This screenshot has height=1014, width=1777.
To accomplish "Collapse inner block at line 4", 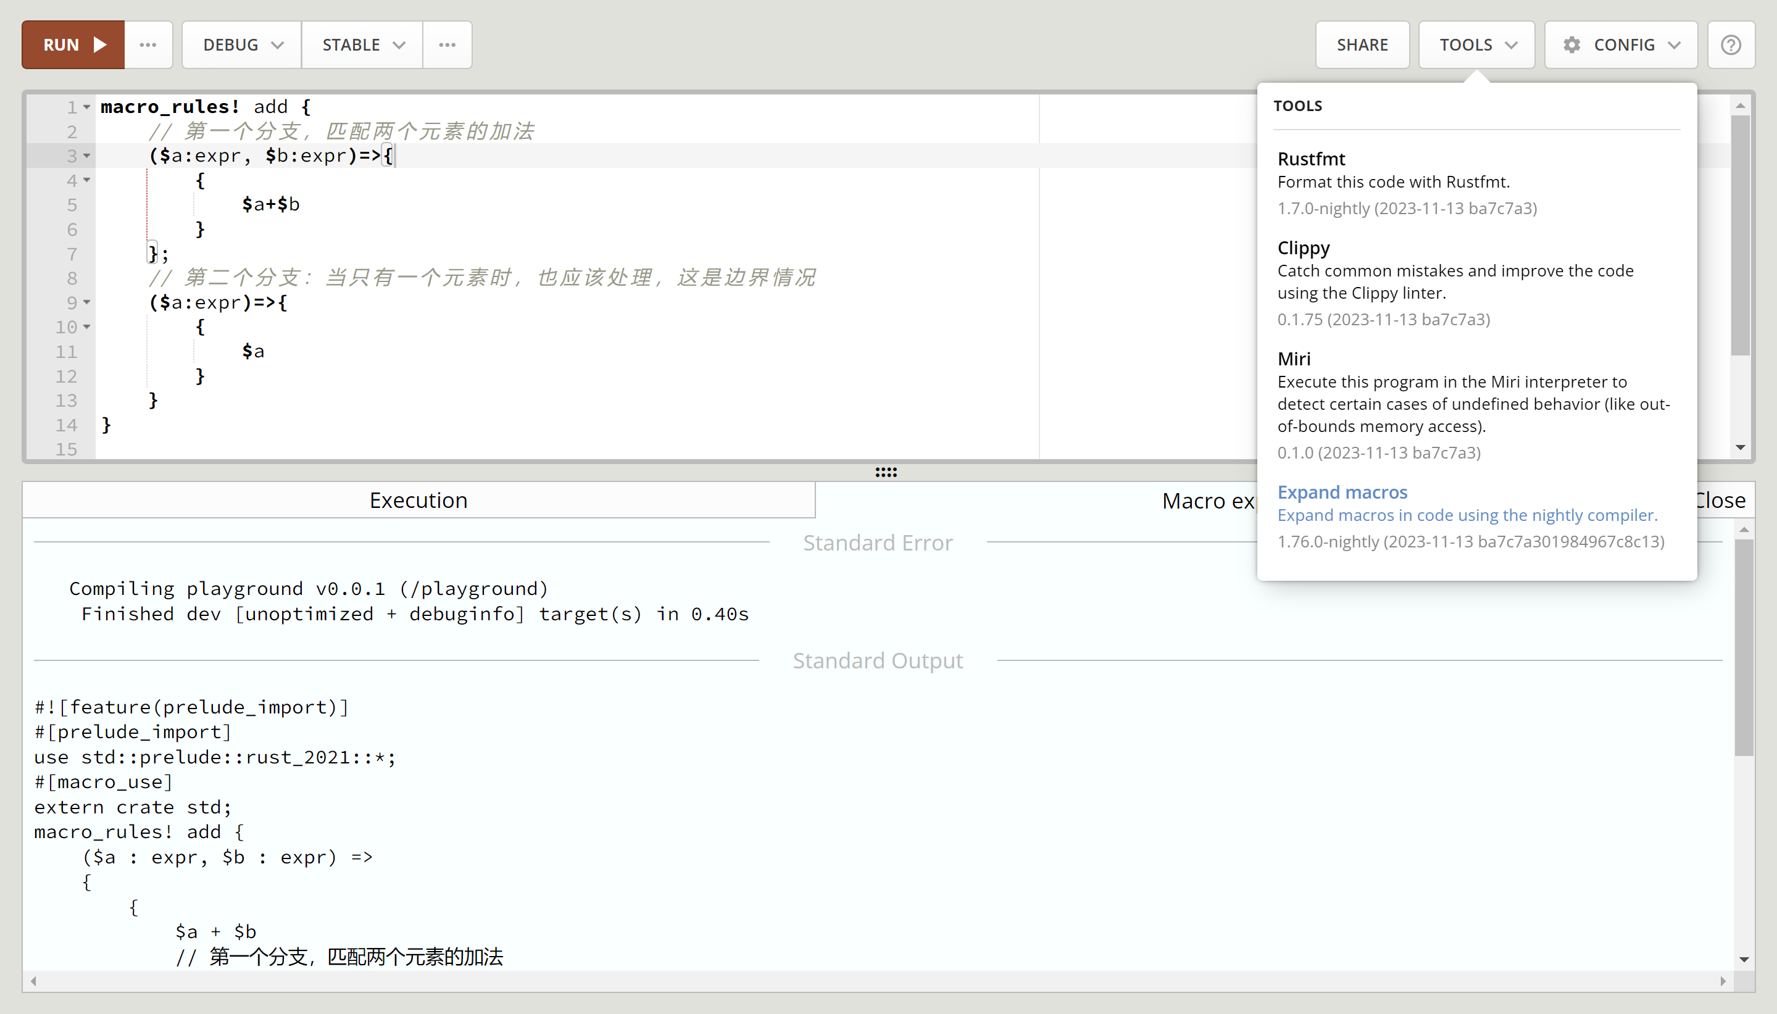I will (x=87, y=180).
